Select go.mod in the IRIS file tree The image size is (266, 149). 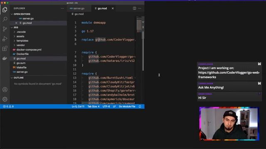coord(21,58)
